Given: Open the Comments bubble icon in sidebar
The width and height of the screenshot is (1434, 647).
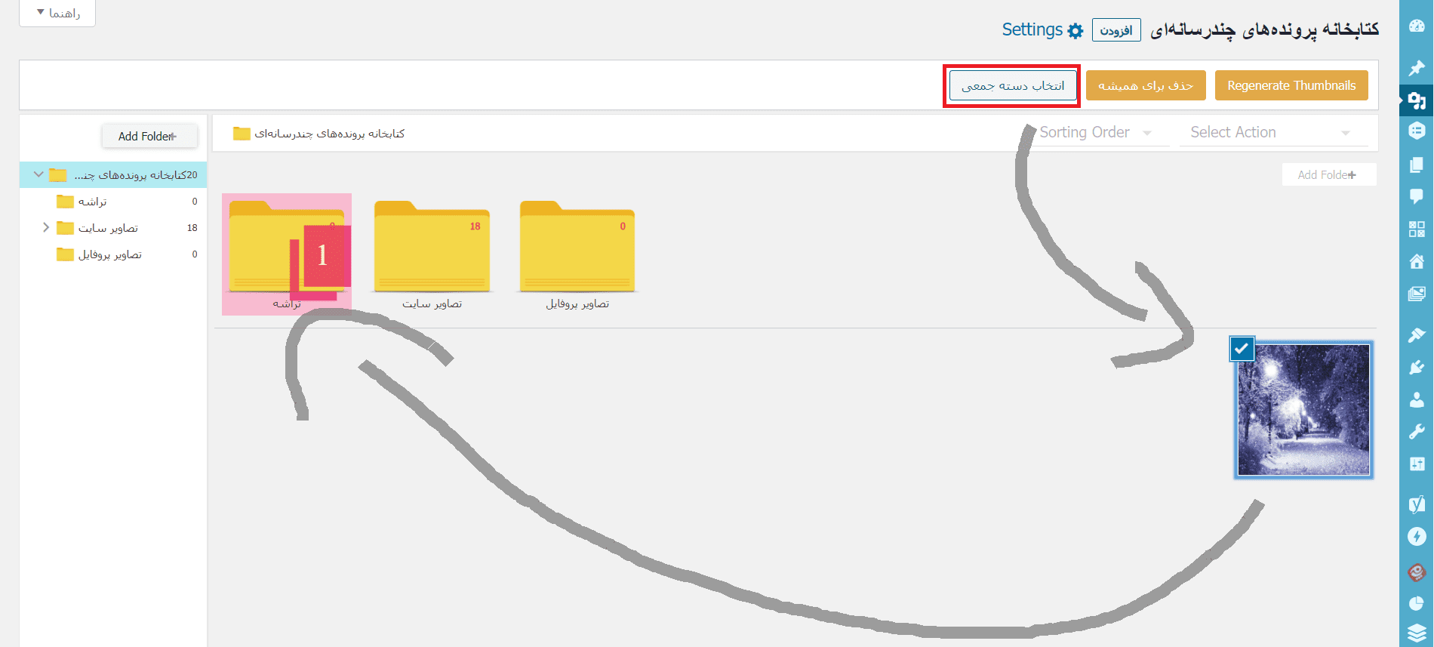Looking at the screenshot, I should point(1417,196).
